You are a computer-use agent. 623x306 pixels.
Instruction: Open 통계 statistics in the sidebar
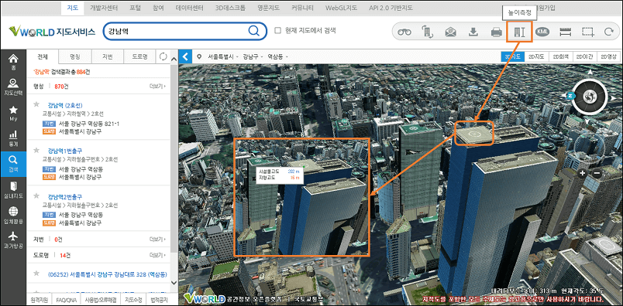click(x=13, y=138)
